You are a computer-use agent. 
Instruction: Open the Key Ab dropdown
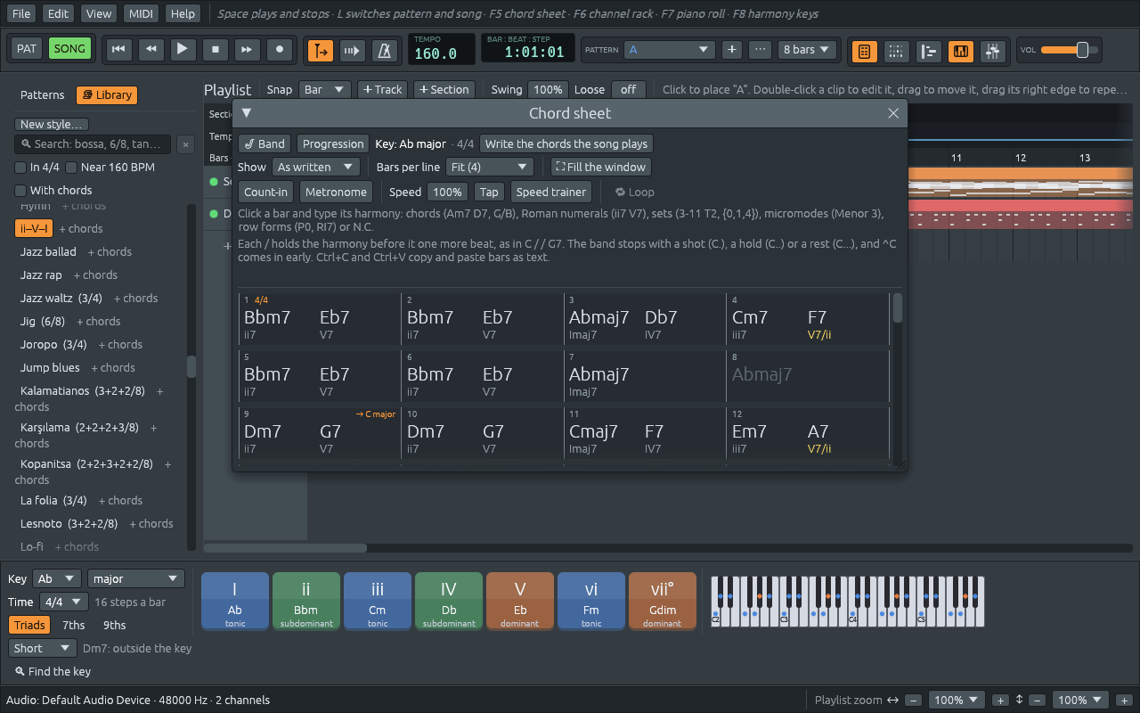[57, 578]
